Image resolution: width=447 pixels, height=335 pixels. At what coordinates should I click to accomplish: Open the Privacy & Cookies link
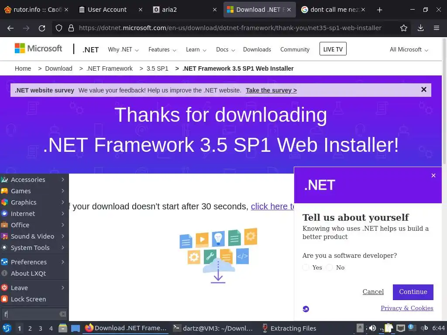[x=407, y=308]
